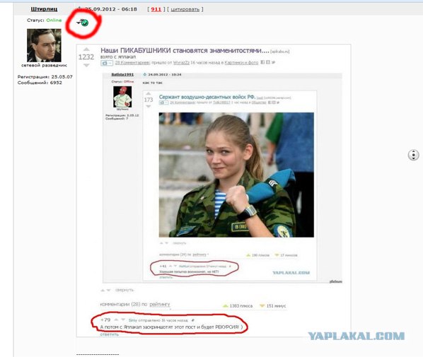Click the взято с яплакал subtitle

118,57
